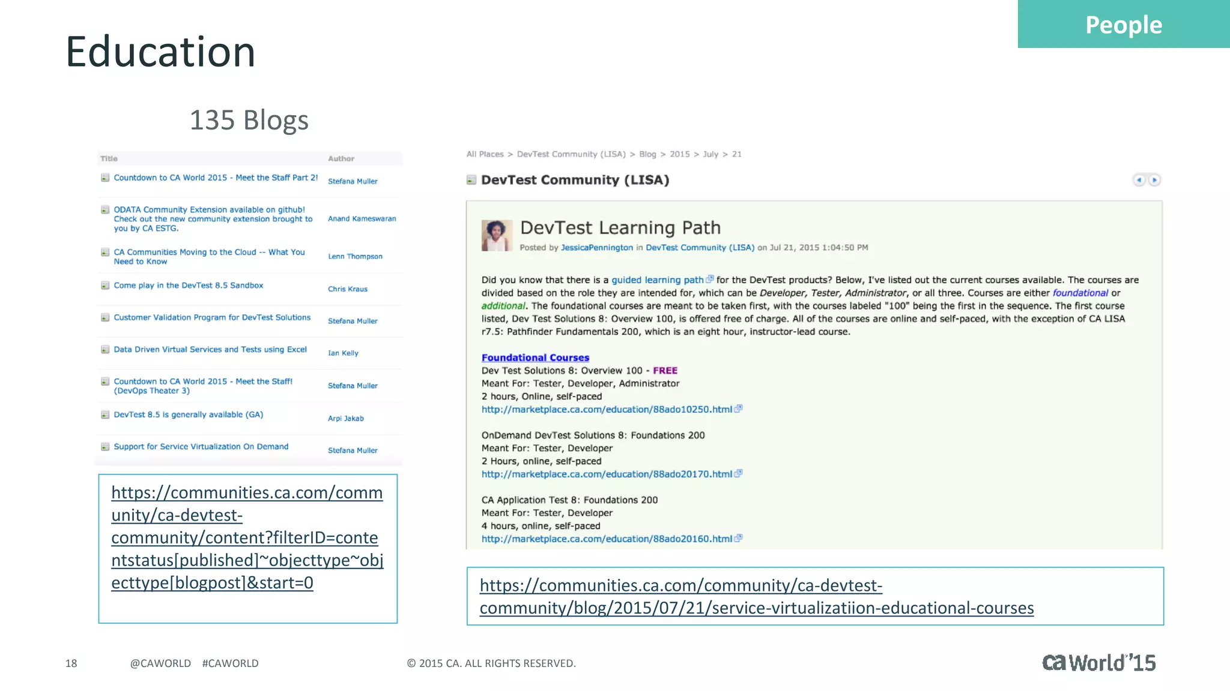Click author Chris Kraus
The width and height of the screenshot is (1230, 691).
click(x=348, y=289)
